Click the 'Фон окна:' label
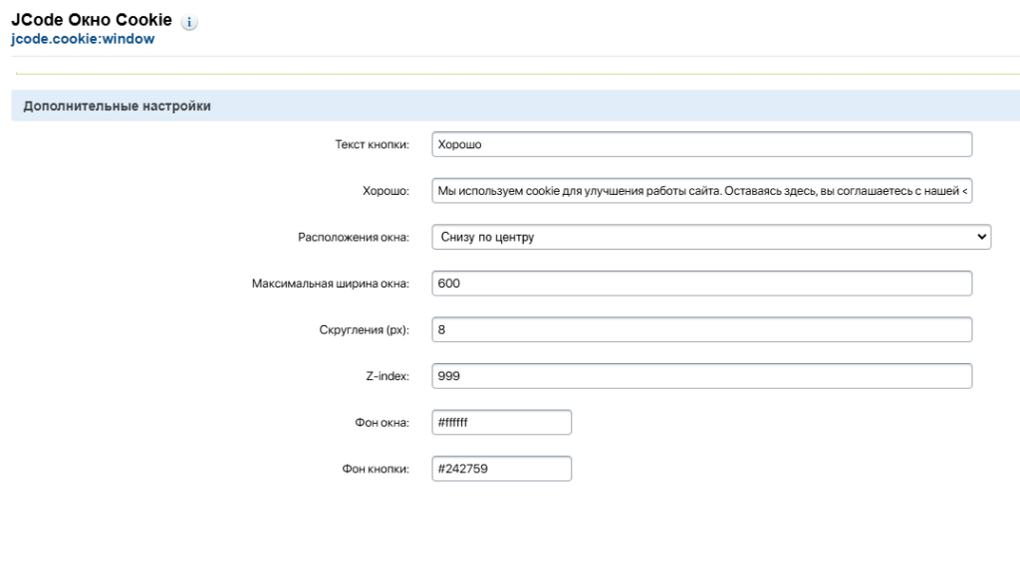Viewport: 1020px width, 575px height. (x=382, y=424)
